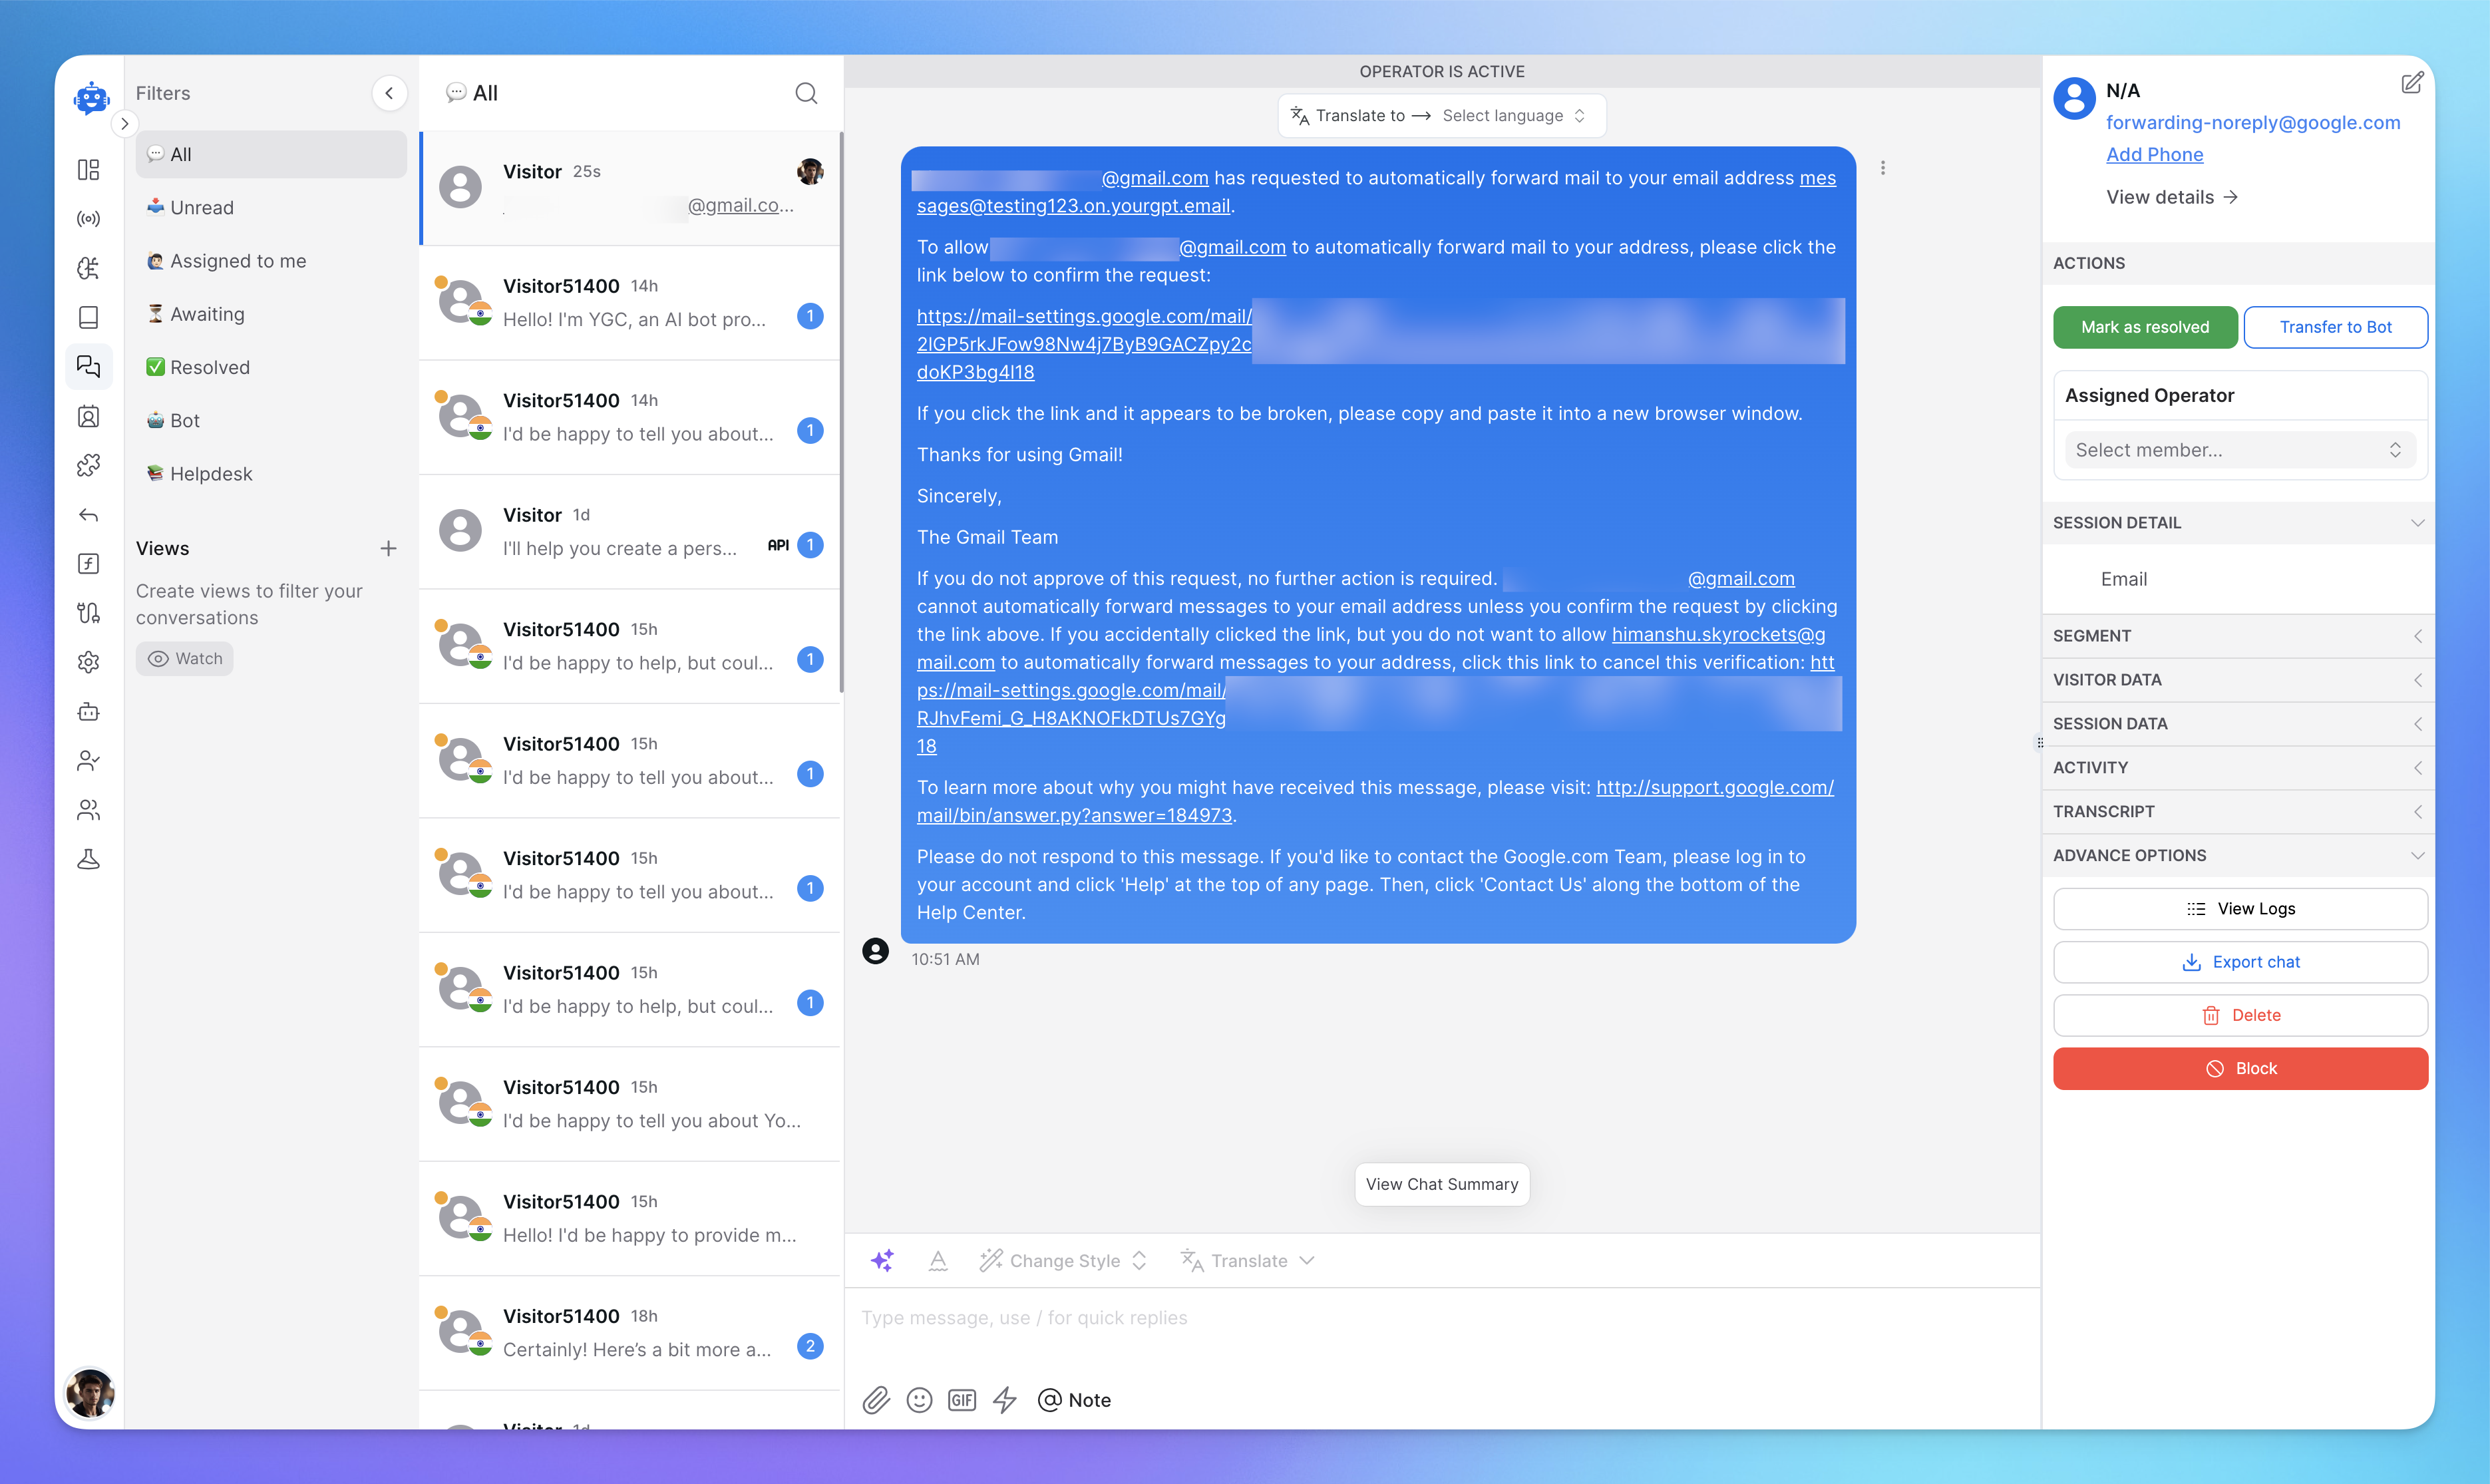Select the Bot filter
The image size is (2490, 1484).
click(x=271, y=421)
